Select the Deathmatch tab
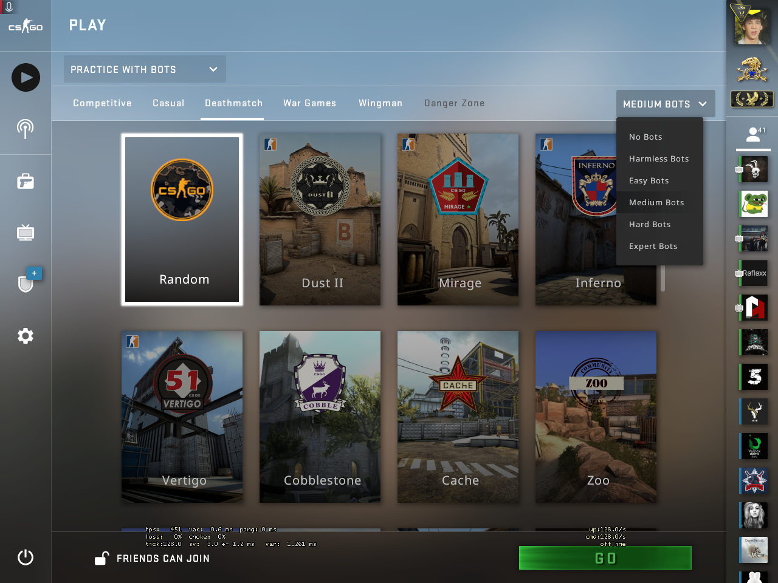 click(x=233, y=103)
